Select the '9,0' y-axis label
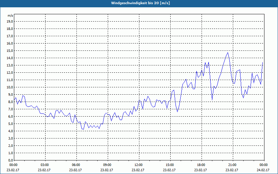278x174 pixels. coord(11,94)
